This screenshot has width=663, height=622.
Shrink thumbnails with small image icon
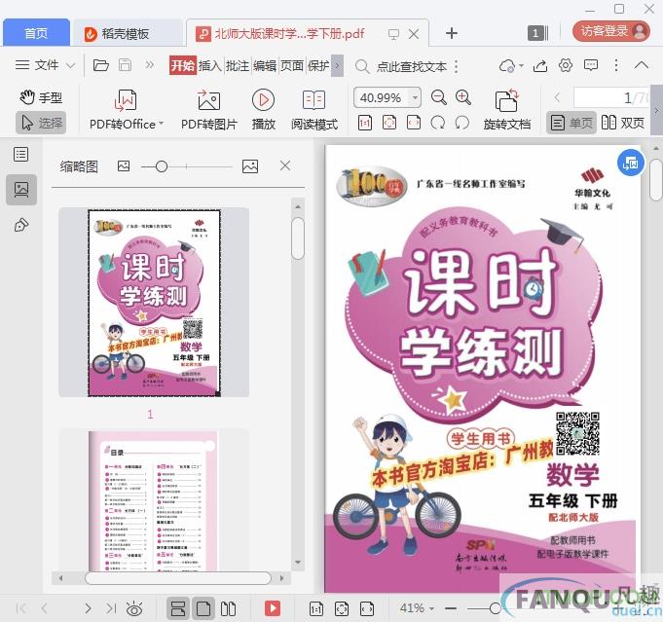124,166
